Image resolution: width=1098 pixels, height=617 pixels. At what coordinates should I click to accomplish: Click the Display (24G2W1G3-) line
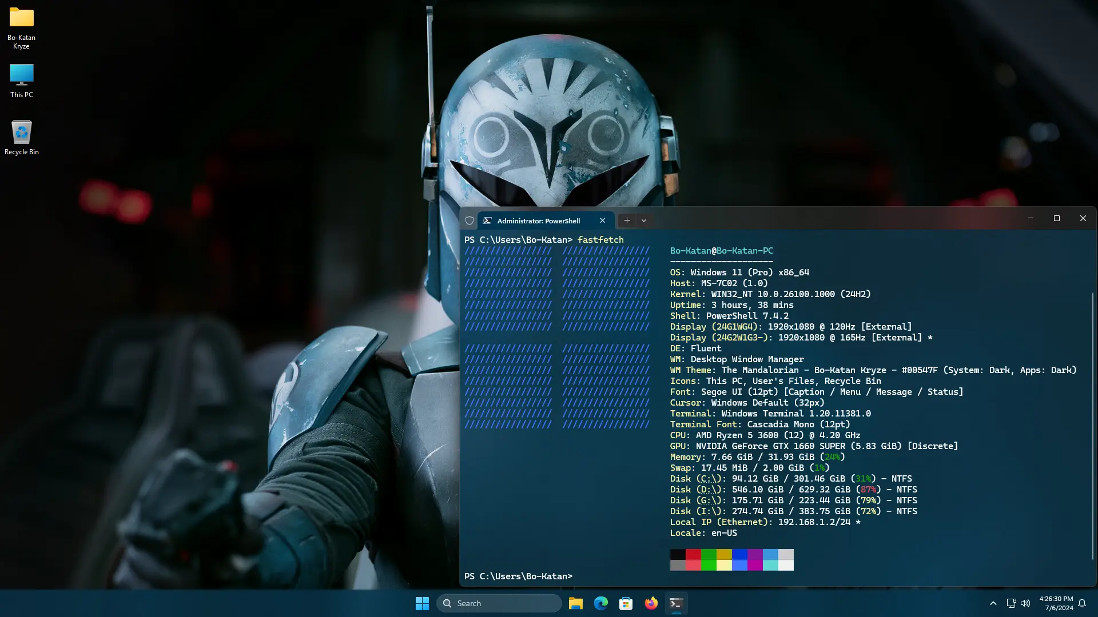[801, 338]
